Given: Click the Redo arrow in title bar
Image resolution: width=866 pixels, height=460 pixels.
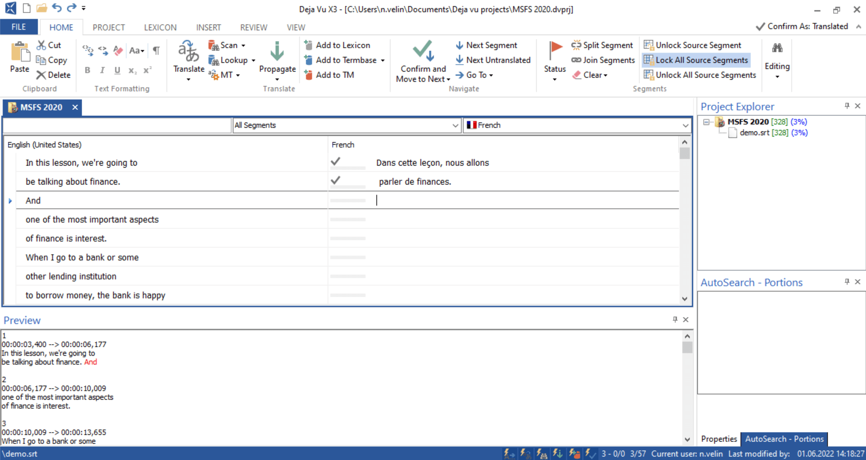Looking at the screenshot, I should click(71, 8).
